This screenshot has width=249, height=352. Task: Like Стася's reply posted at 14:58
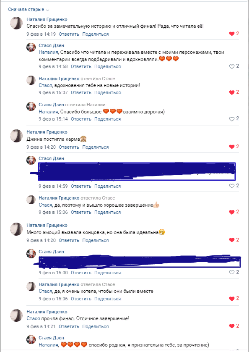click(232, 66)
